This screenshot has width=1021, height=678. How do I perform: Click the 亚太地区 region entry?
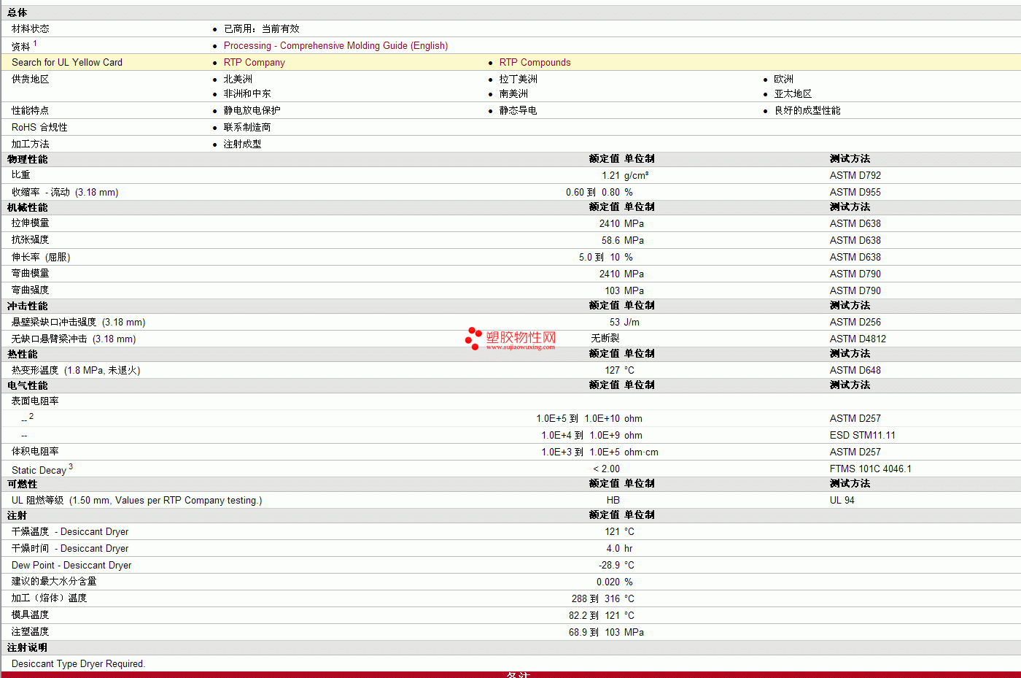point(793,93)
